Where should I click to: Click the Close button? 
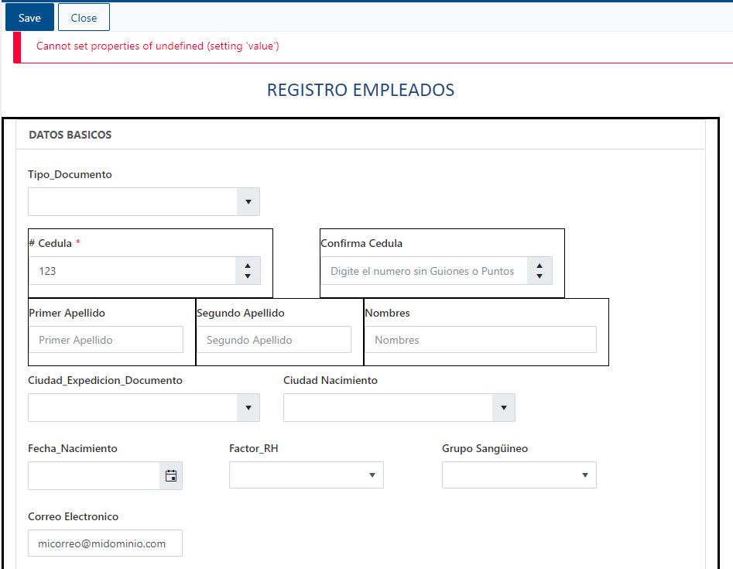[84, 17]
